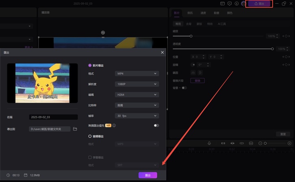
Task: Click the rotate handle above the player preview
Action: click(103, 33)
